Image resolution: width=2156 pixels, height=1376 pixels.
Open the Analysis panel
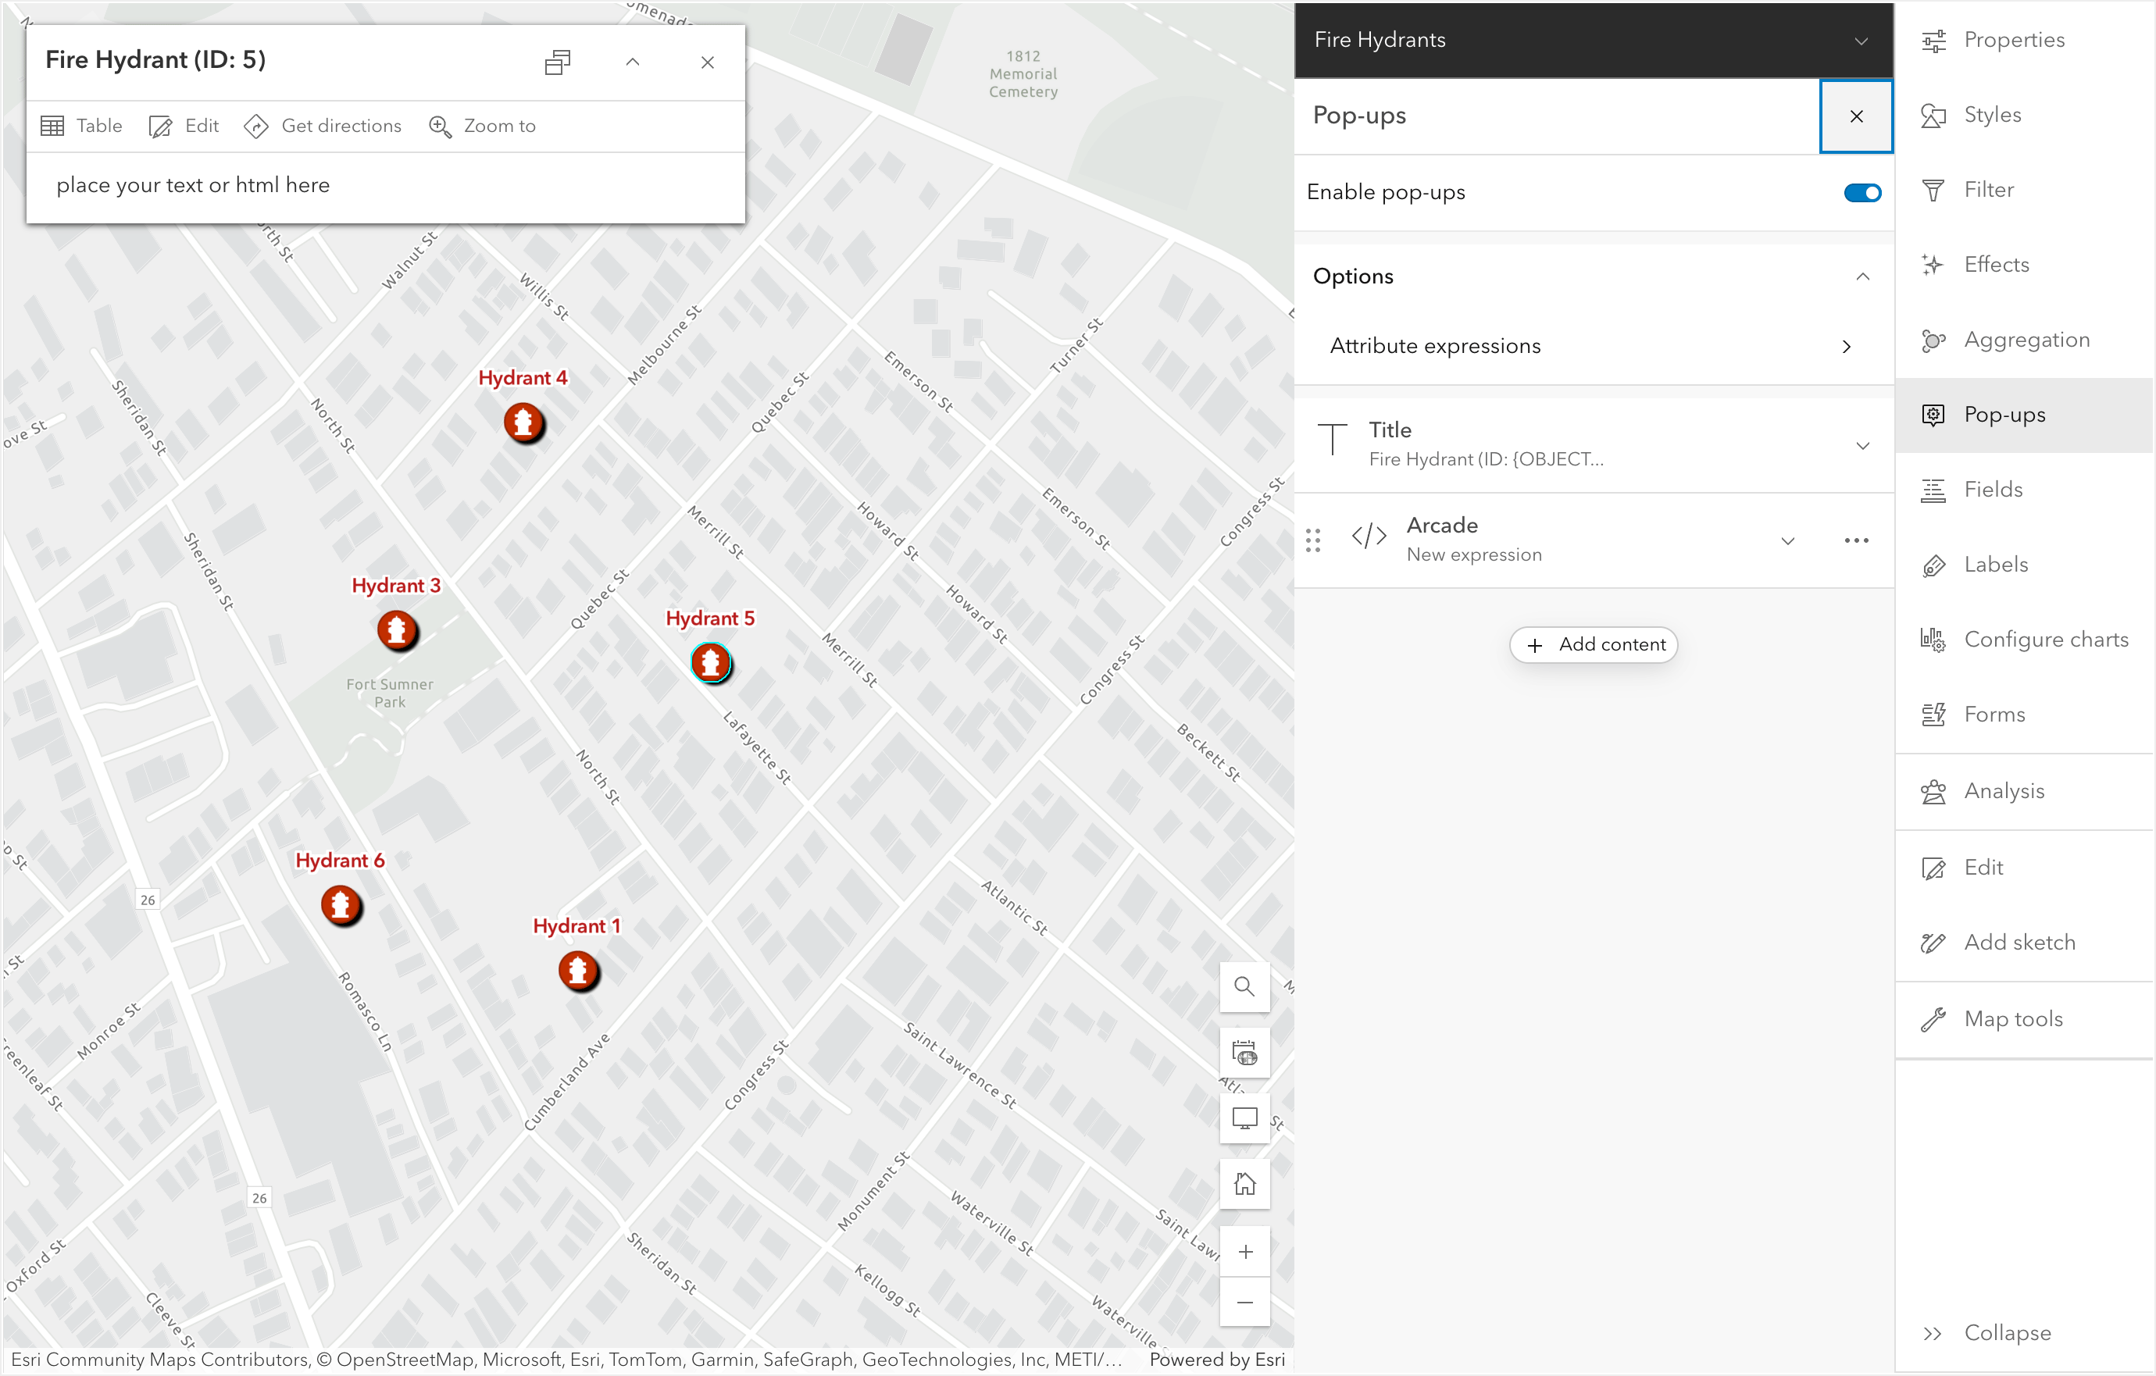[x=2004, y=790]
